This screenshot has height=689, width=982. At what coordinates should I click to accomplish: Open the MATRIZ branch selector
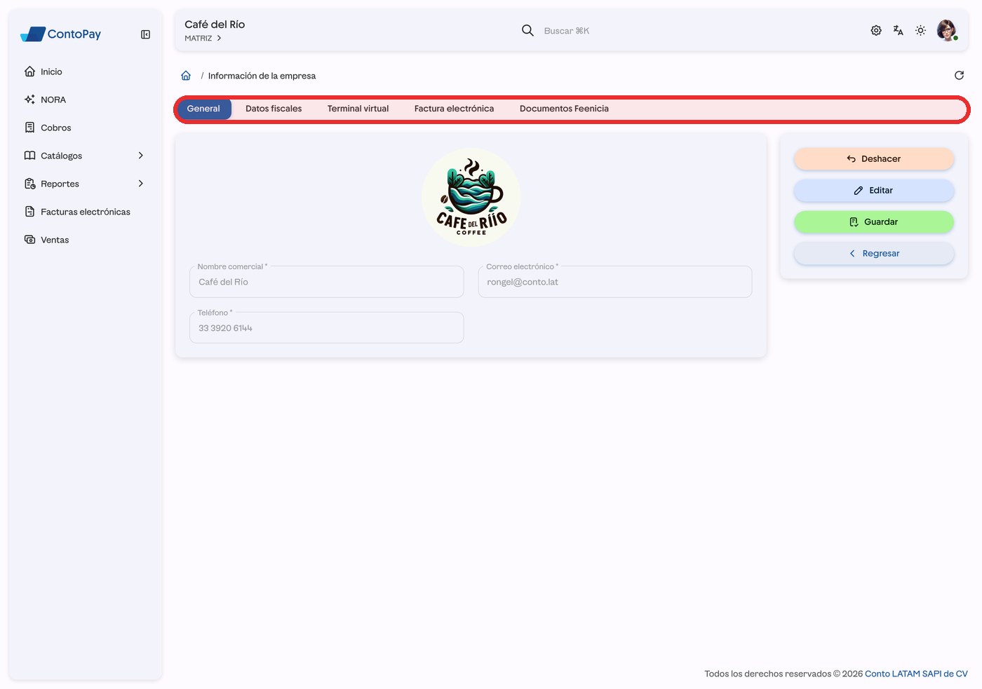click(203, 39)
